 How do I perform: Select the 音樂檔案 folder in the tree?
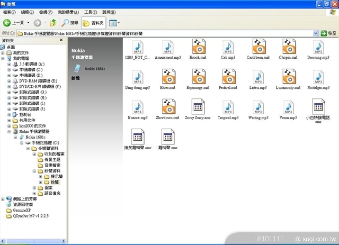coord(52,165)
